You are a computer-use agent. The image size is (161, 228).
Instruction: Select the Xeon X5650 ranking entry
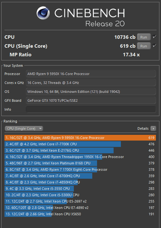click(x=80, y=214)
